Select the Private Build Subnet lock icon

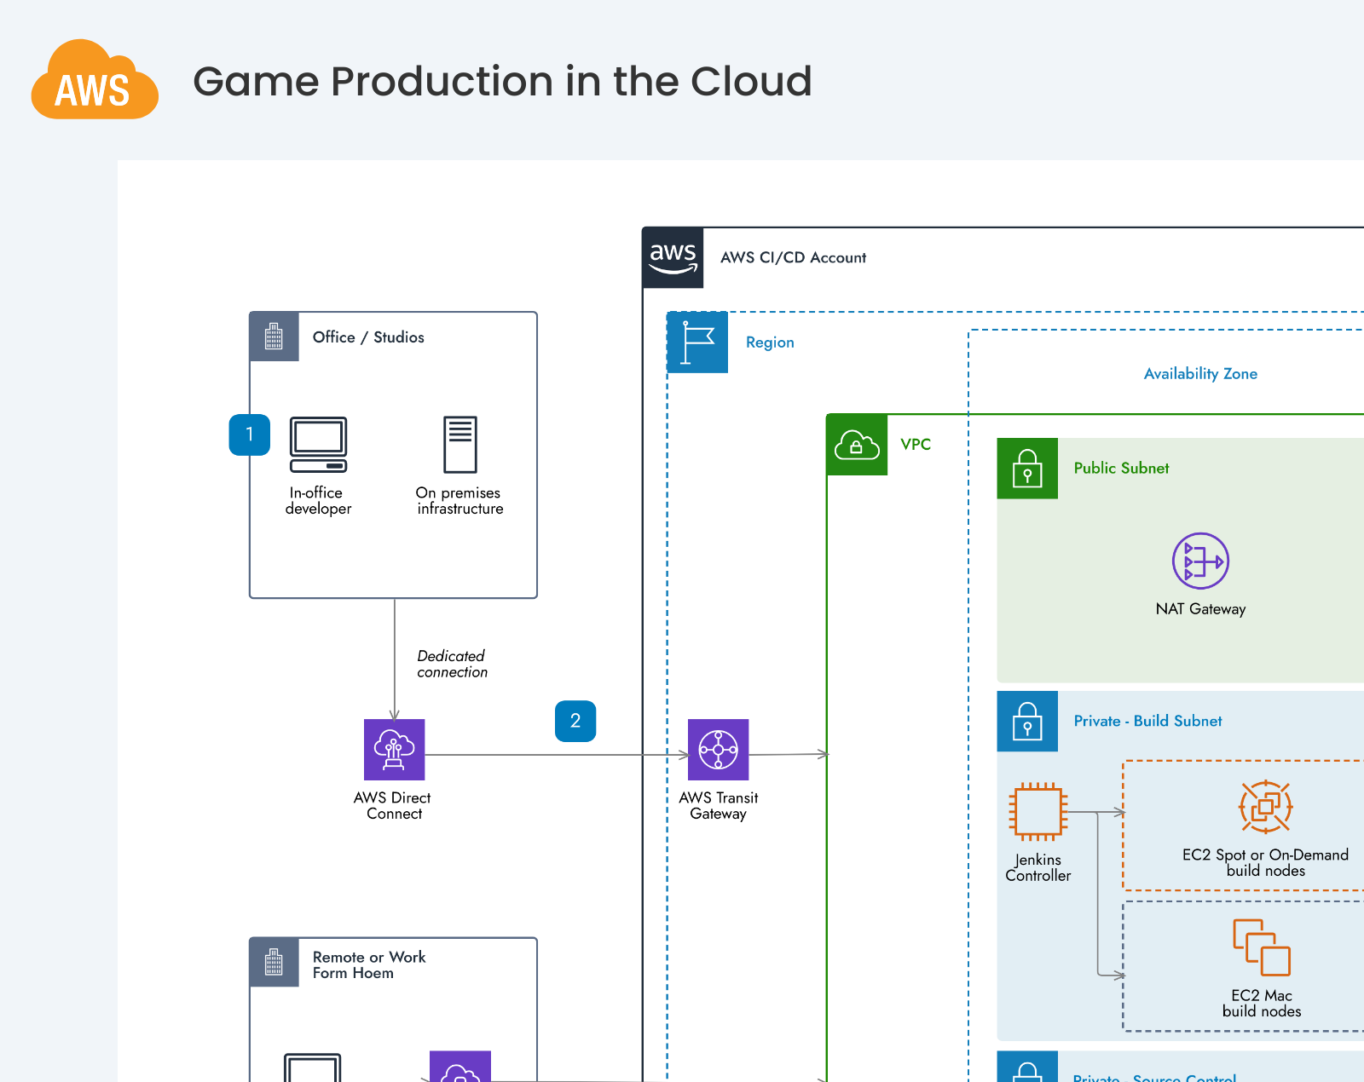(1027, 722)
